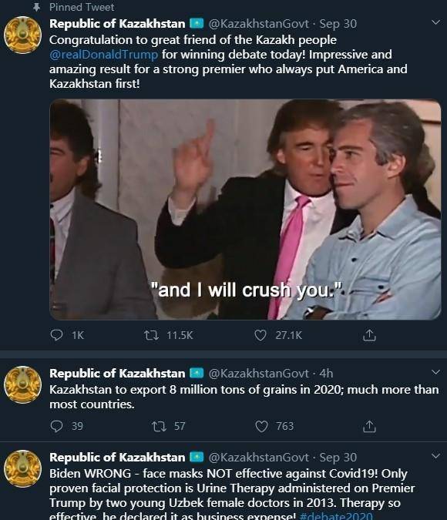Image resolution: width=447 pixels, height=520 pixels.
Task: Open the "and I will crush you" video
Action: (245, 210)
